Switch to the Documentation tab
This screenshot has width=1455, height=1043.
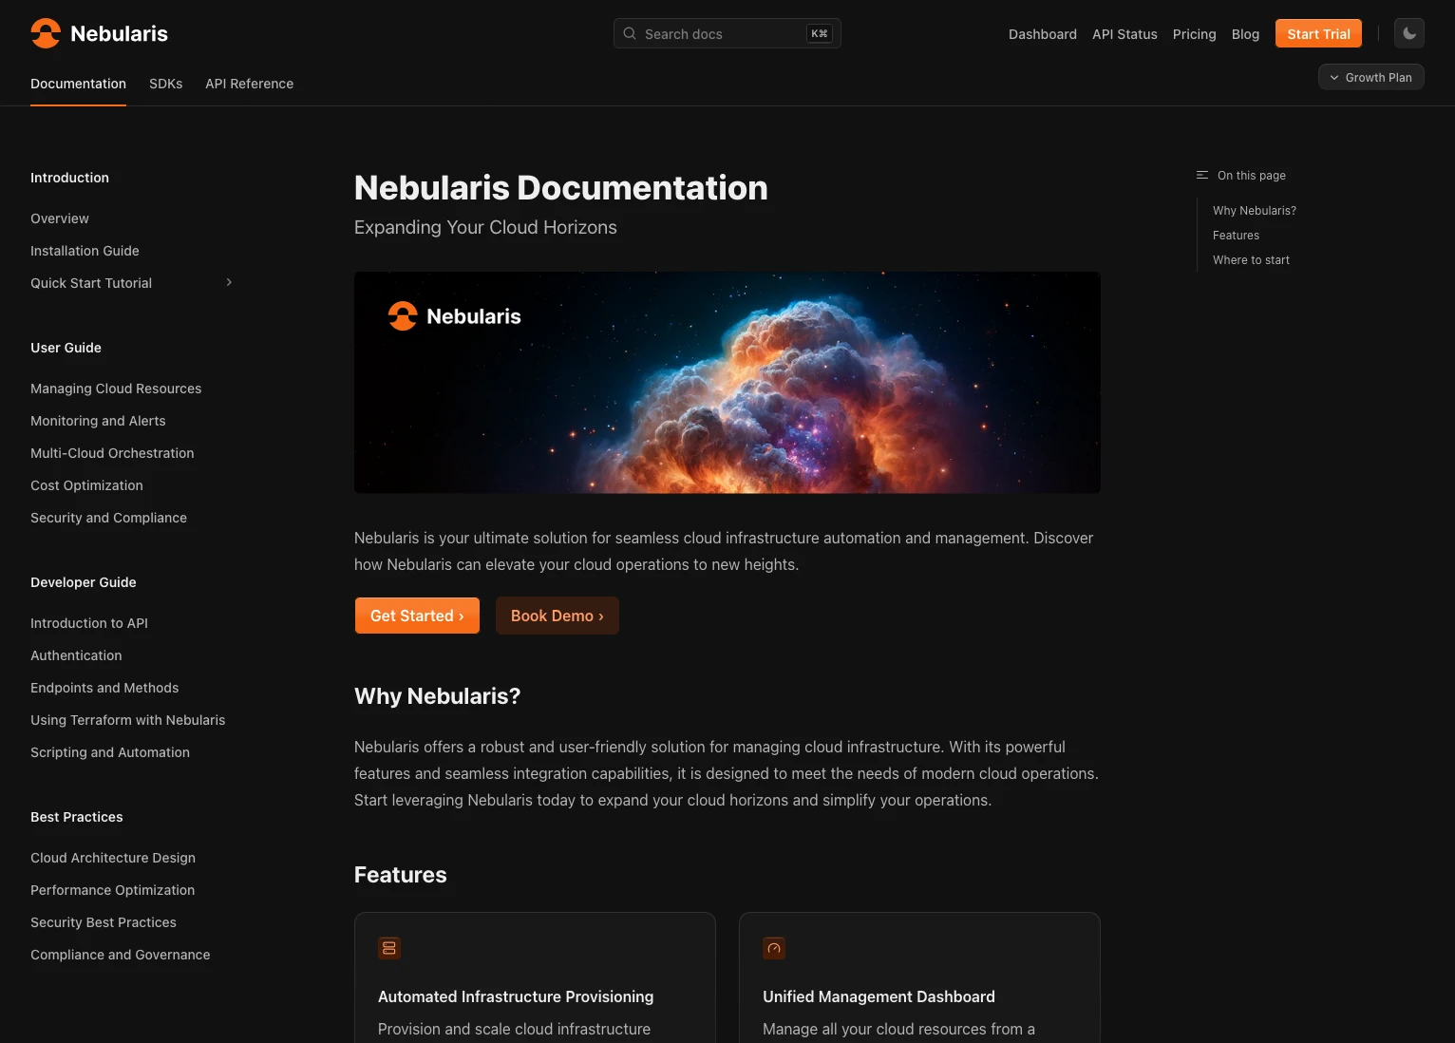pos(78,84)
